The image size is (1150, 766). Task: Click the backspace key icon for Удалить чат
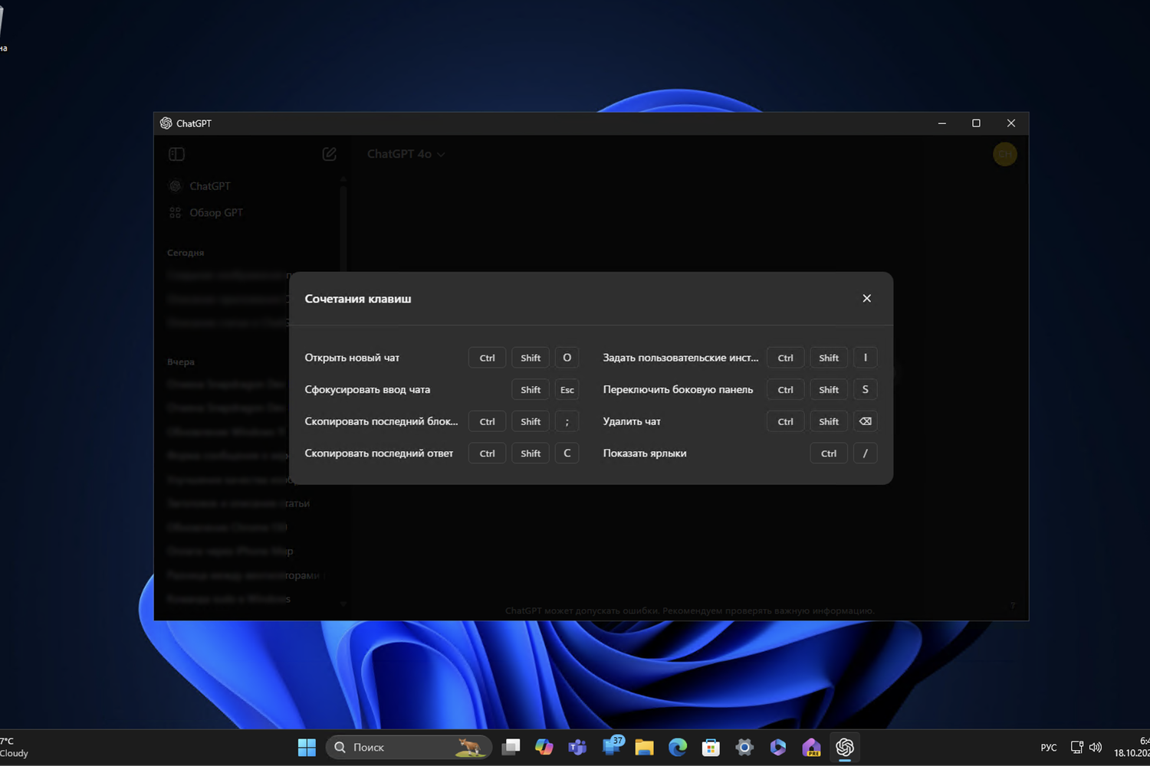point(865,421)
